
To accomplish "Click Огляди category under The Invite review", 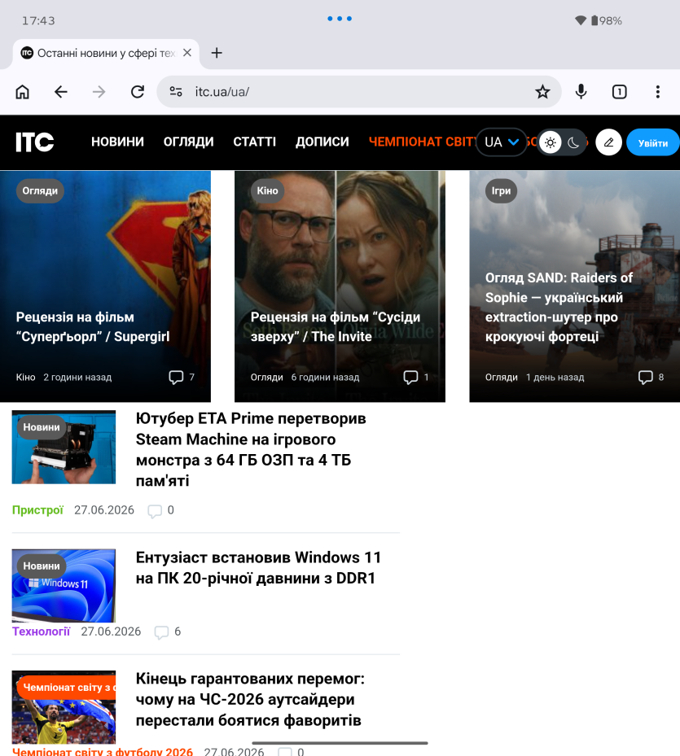I will pos(266,377).
